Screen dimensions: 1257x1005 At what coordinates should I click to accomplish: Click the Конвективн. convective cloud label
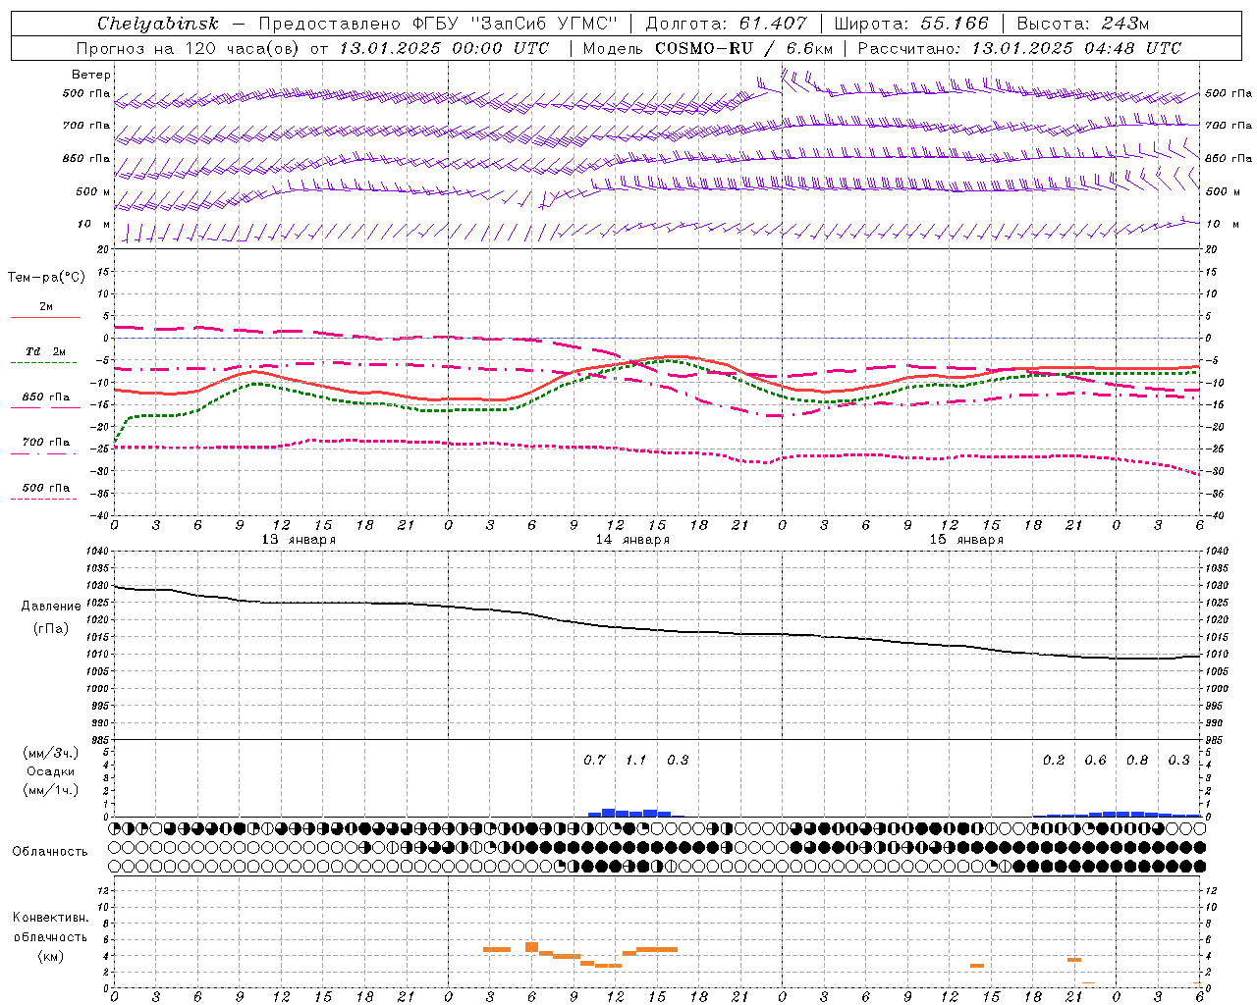[x=51, y=918]
